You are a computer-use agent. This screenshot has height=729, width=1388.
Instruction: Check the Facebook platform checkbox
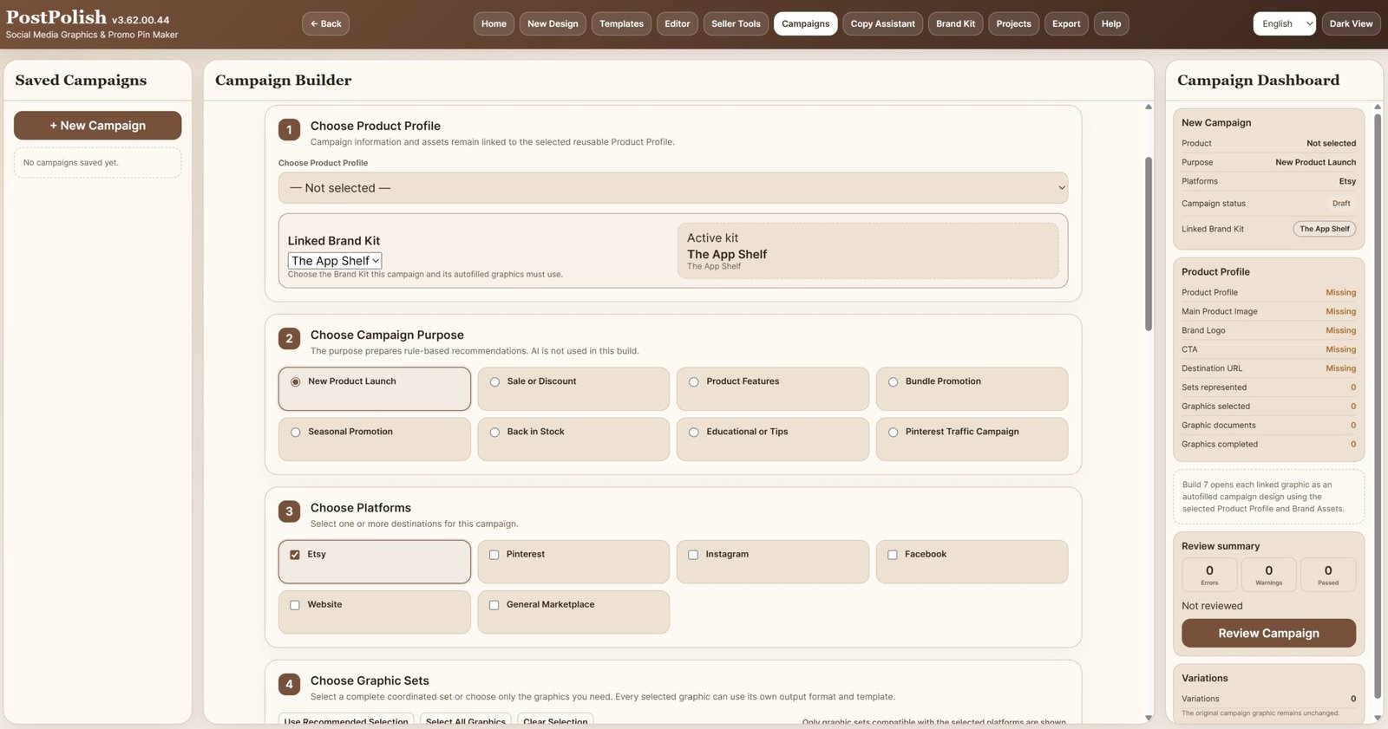[893, 555]
